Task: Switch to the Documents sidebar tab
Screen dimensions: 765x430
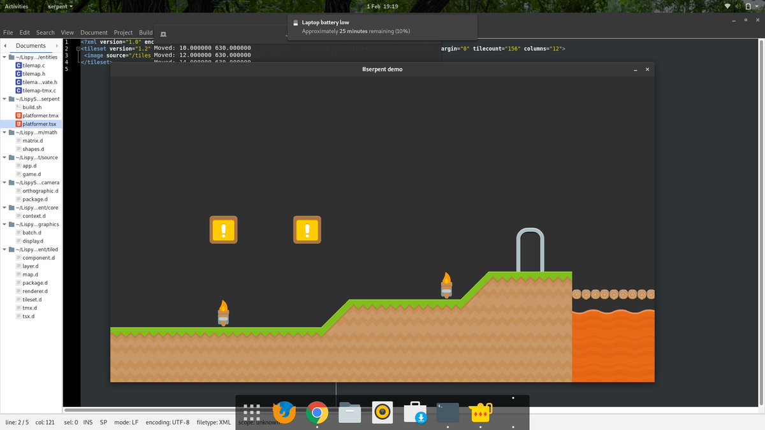Action: [31, 46]
